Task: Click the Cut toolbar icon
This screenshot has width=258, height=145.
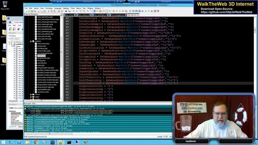Action: 48,11
